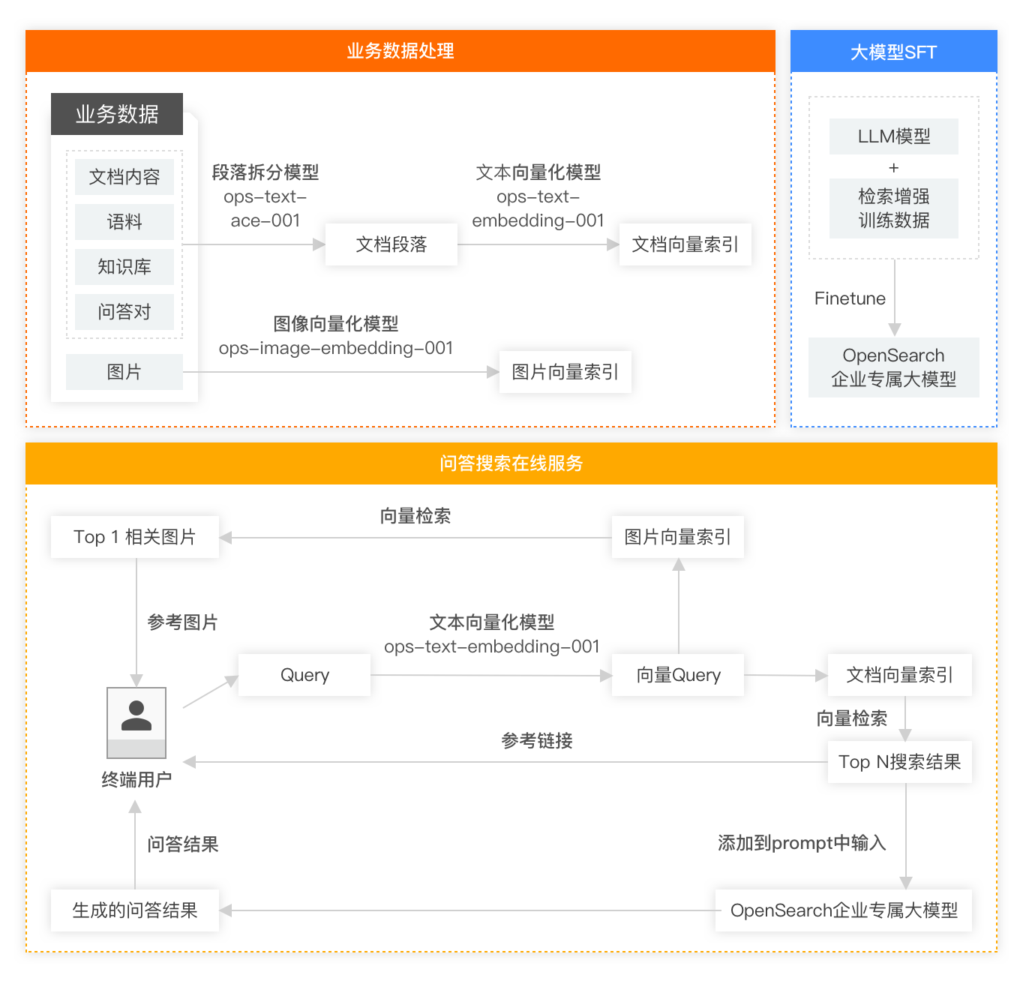This screenshot has height=990, width=1020.
Task: Select the 图片向量索引 box in 业务数据处理
Action: (x=565, y=372)
